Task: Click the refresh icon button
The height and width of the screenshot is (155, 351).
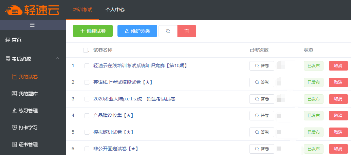Action: (x=168, y=31)
